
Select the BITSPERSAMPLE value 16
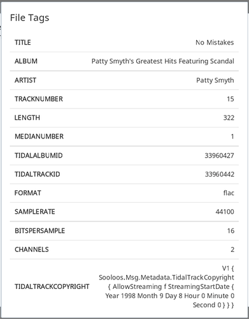coord(231,231)
